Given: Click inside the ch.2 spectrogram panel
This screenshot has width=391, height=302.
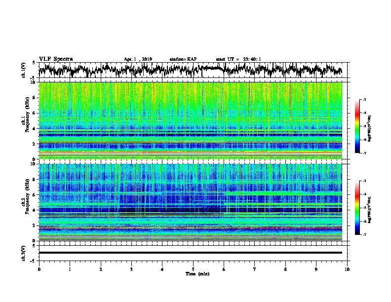Looking at the screenshot, I should 190,202.
